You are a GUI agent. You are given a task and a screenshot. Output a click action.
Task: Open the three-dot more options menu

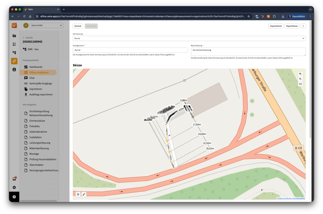click(303, 26)
